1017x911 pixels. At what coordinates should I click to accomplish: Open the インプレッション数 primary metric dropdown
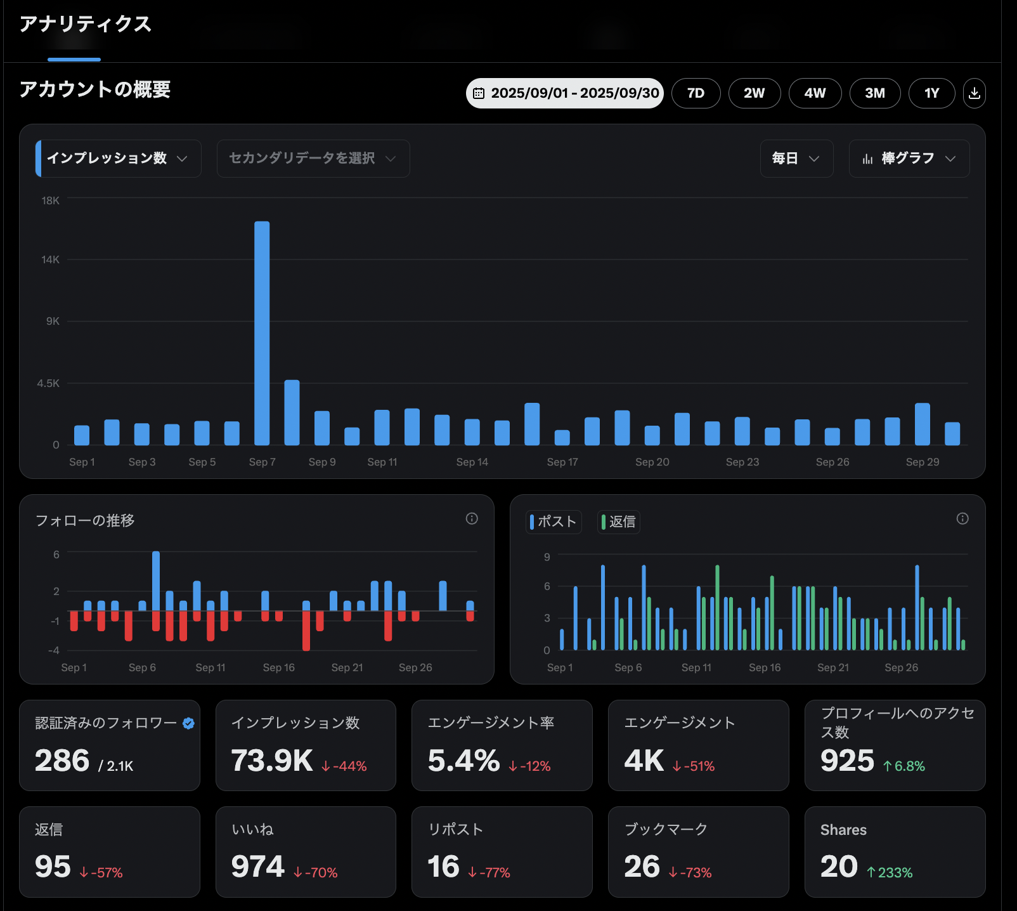pos(119,159)
